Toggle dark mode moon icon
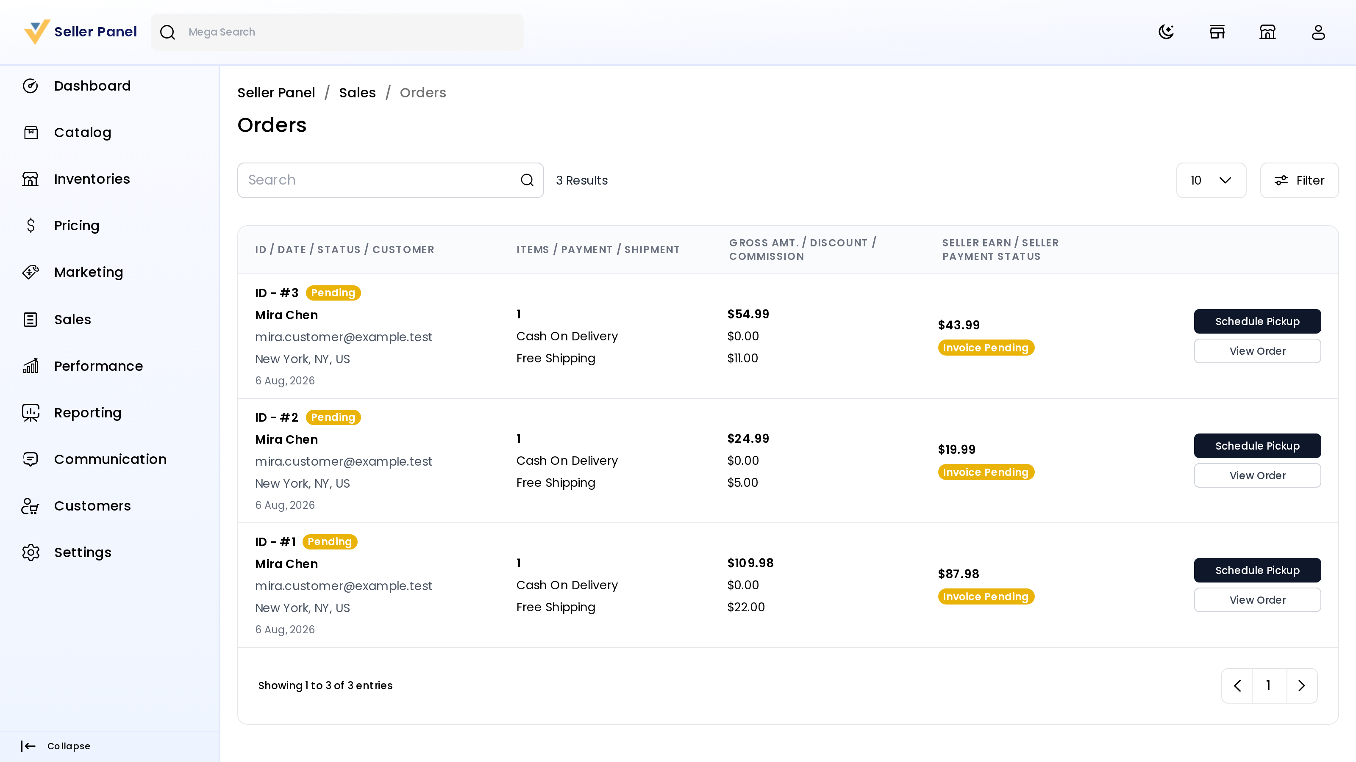This screenshot has height=762, width=1356. (x=1166, y=32)
